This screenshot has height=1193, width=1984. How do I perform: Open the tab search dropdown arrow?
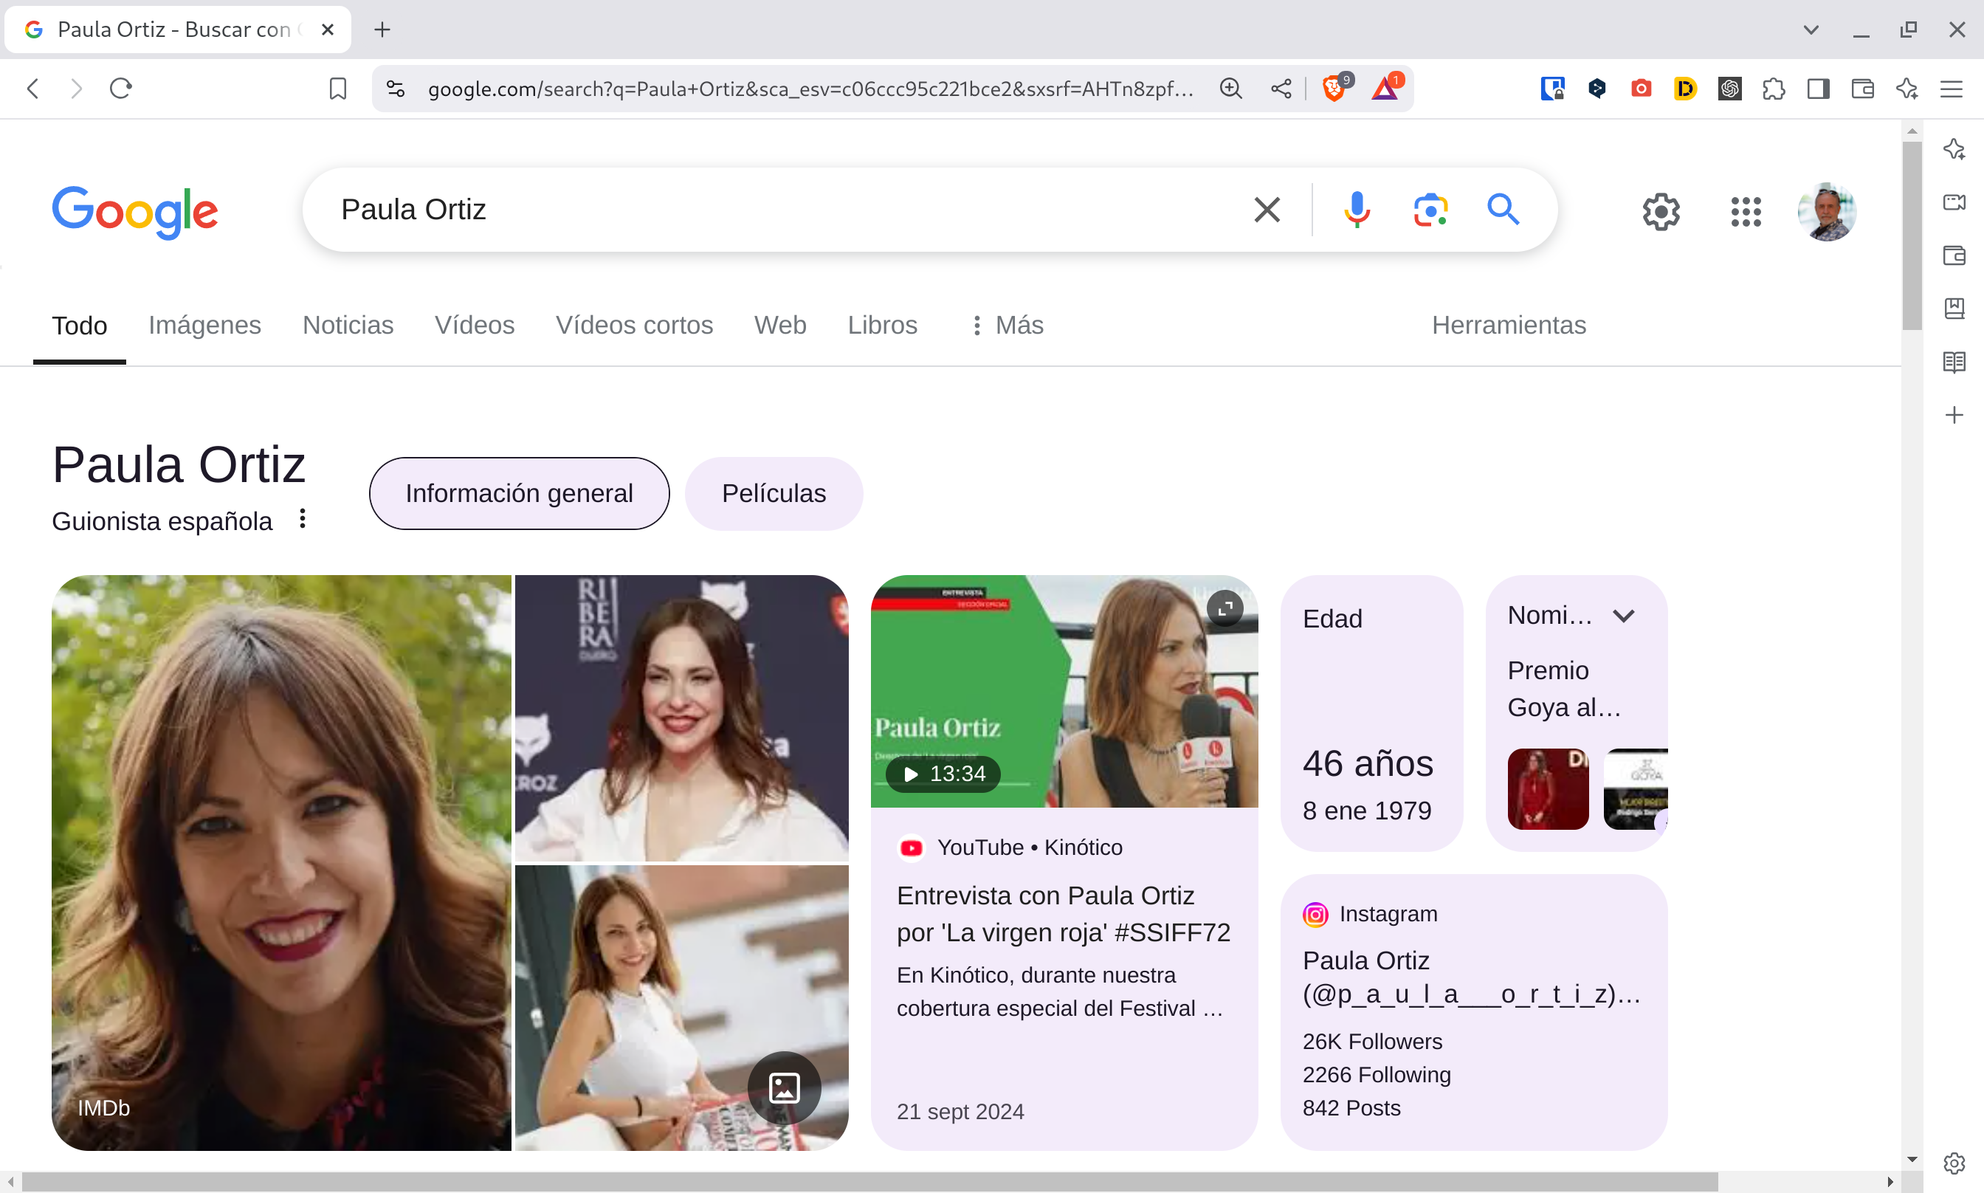pyautogui.click(x=1811, y=30)
